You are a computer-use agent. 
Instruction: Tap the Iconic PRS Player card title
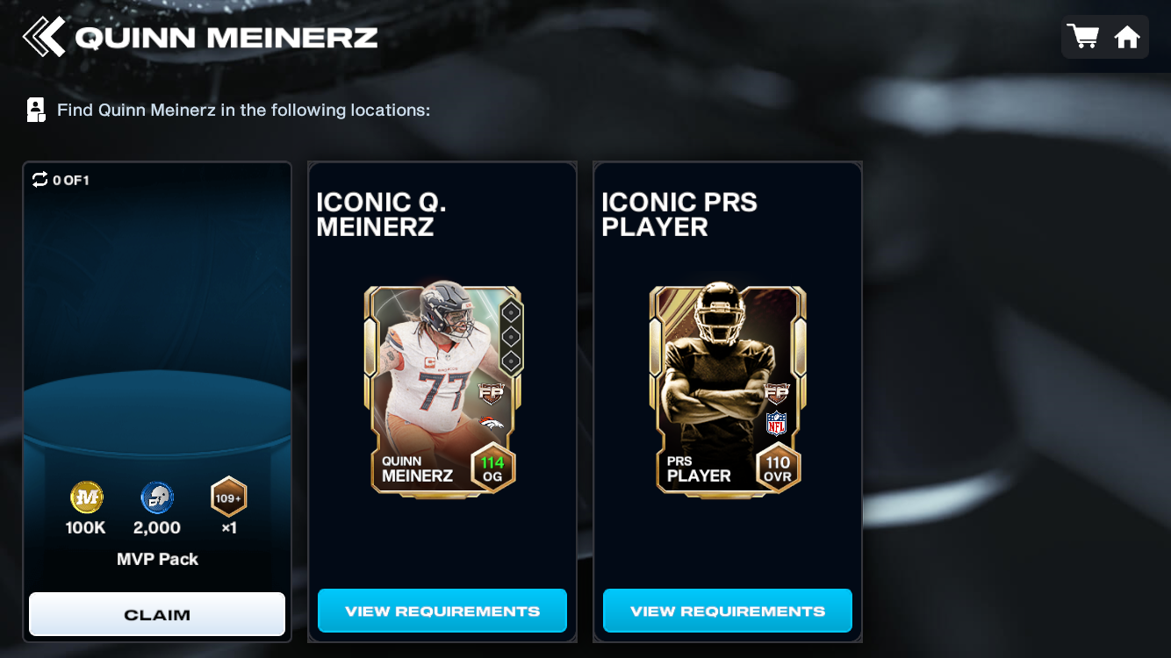click(x=679, y=214)
